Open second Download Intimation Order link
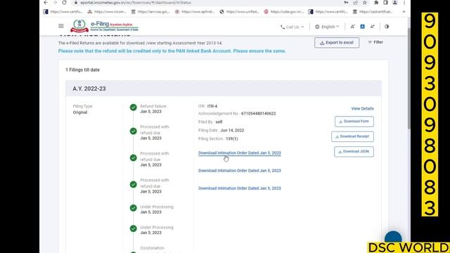 click(x=239, y=170)
